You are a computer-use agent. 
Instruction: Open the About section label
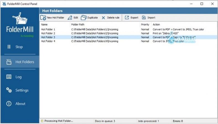click(20, 104)
